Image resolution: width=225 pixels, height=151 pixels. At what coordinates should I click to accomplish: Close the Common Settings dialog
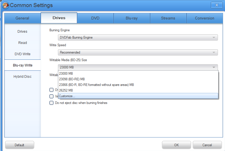[217, 5]
